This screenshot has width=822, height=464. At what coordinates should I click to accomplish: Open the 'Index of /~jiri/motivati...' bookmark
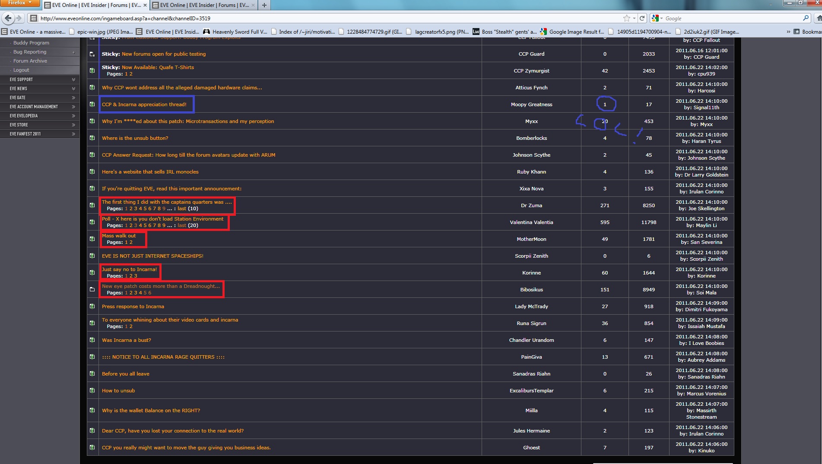[x=303, y=32]
